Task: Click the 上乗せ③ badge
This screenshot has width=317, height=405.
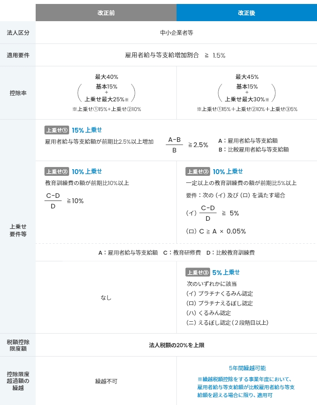Action: 198,272
